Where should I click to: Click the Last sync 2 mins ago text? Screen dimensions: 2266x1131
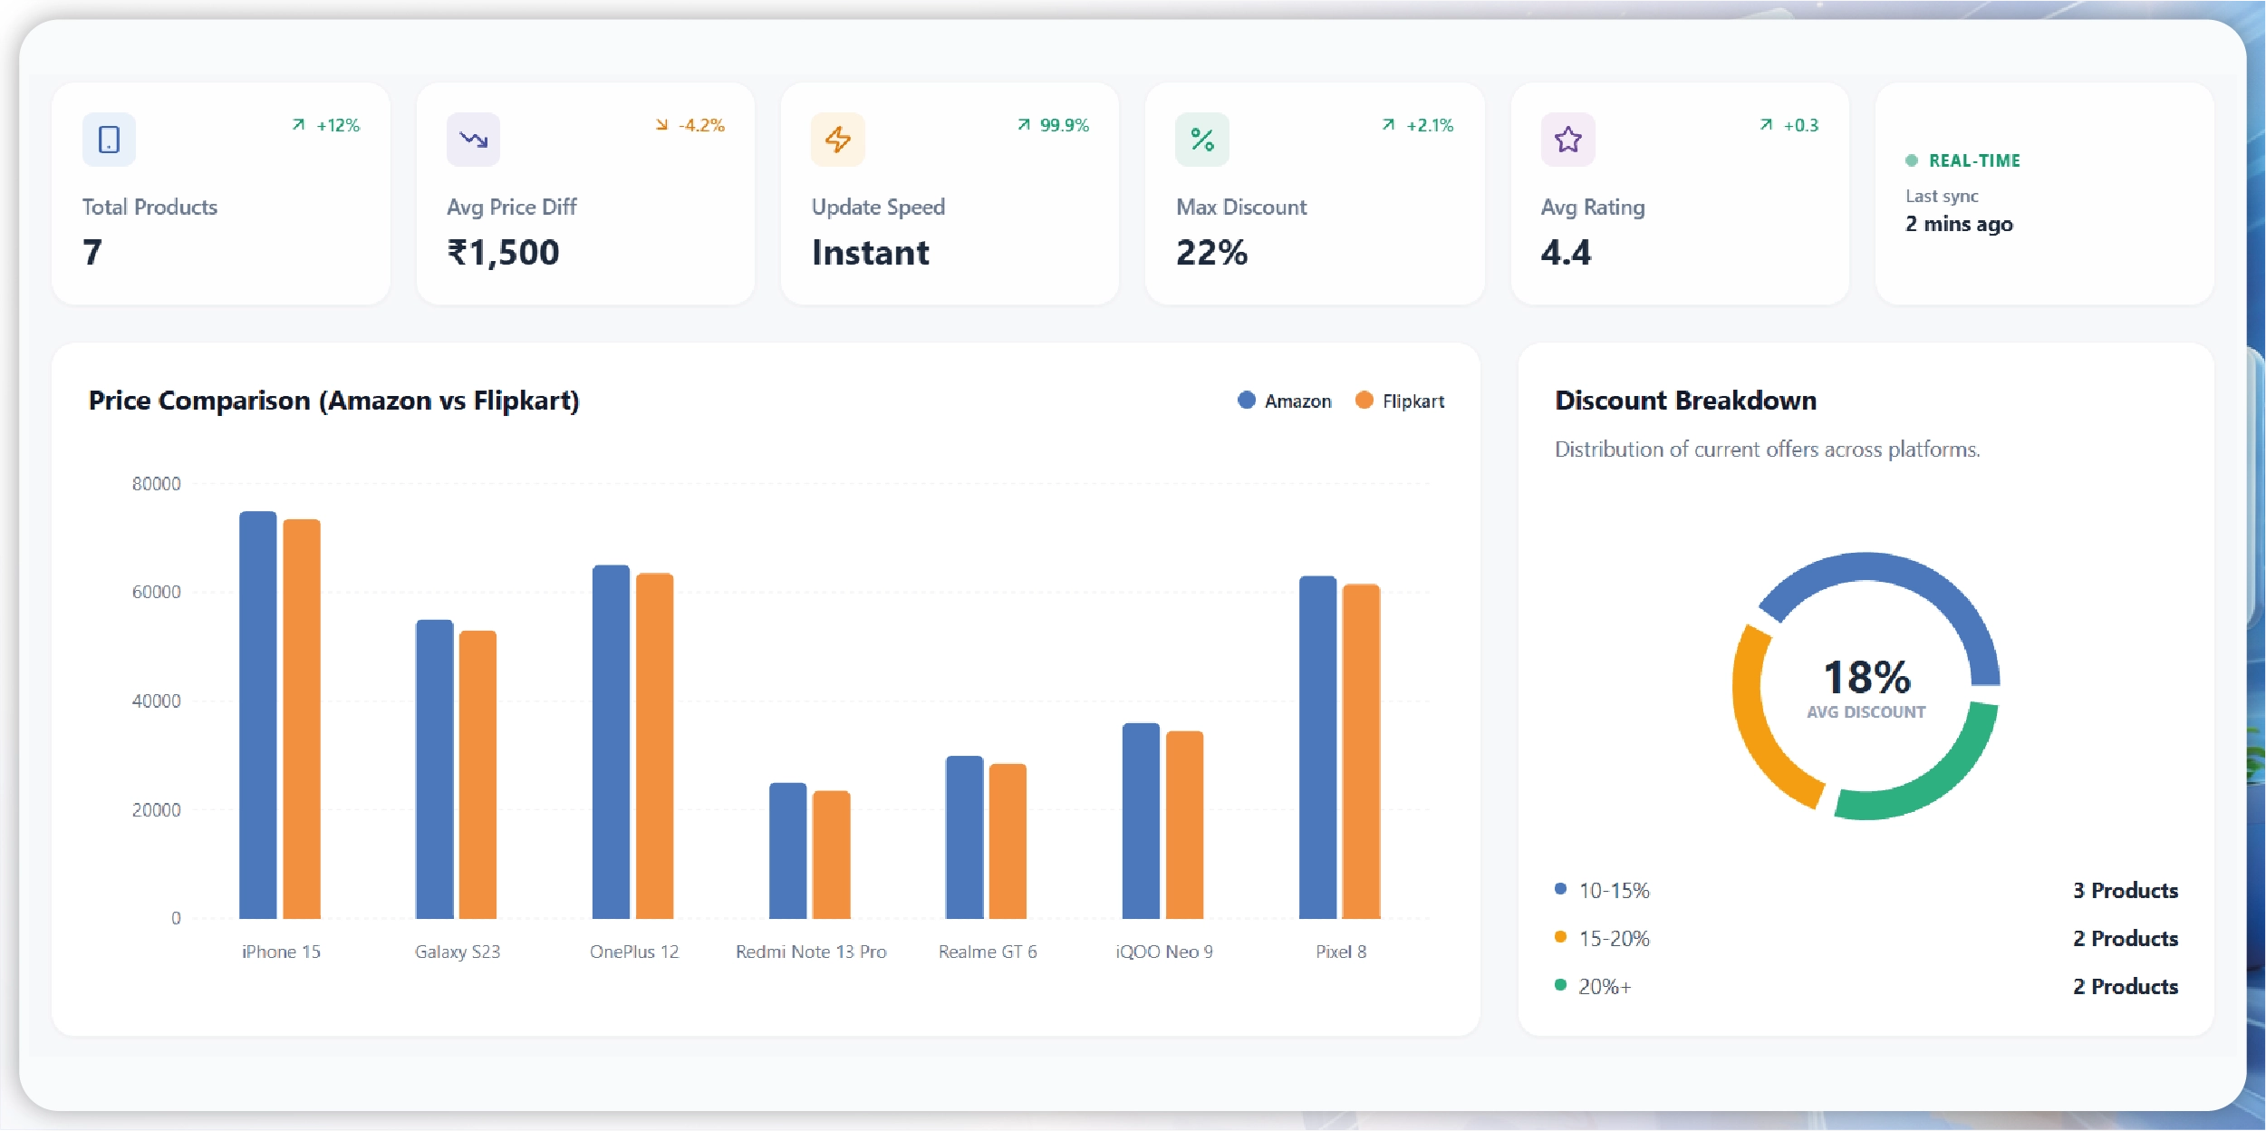tap(1958, 224)
